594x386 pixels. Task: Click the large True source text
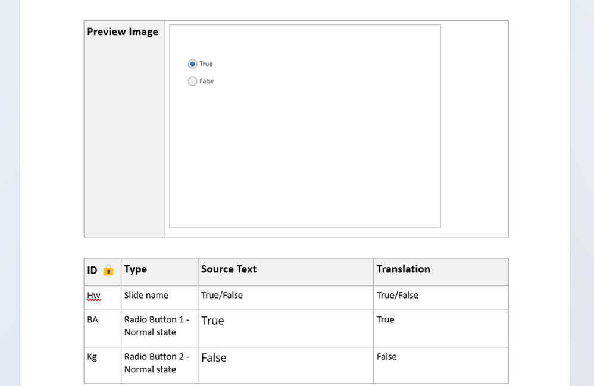(212, 321)
